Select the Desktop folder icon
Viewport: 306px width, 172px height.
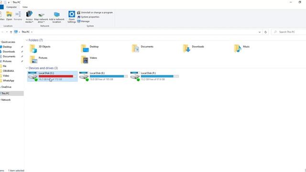click(85, 49)
